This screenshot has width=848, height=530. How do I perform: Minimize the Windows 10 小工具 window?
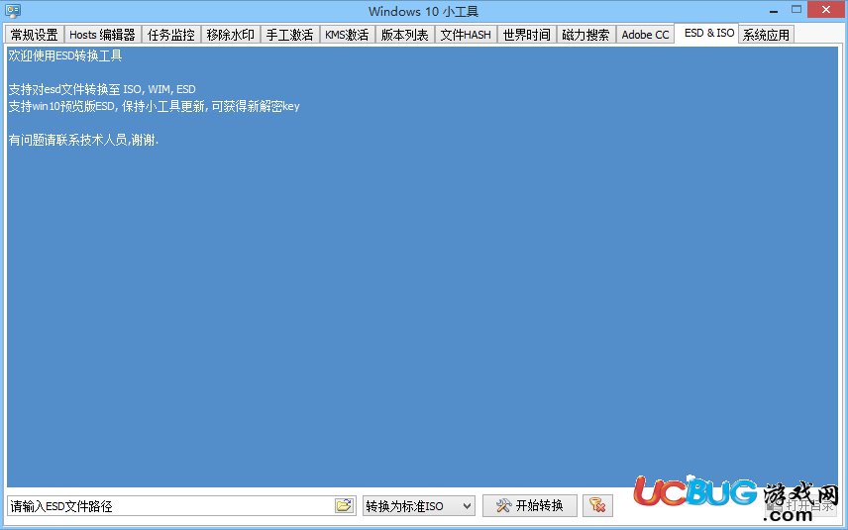[x=774, y=10]
